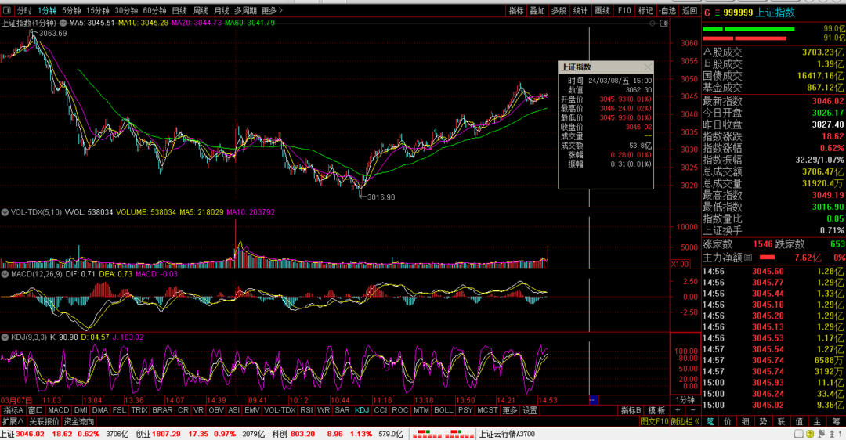Switch to 周线 weekly chart

click(x=201, y=10)
